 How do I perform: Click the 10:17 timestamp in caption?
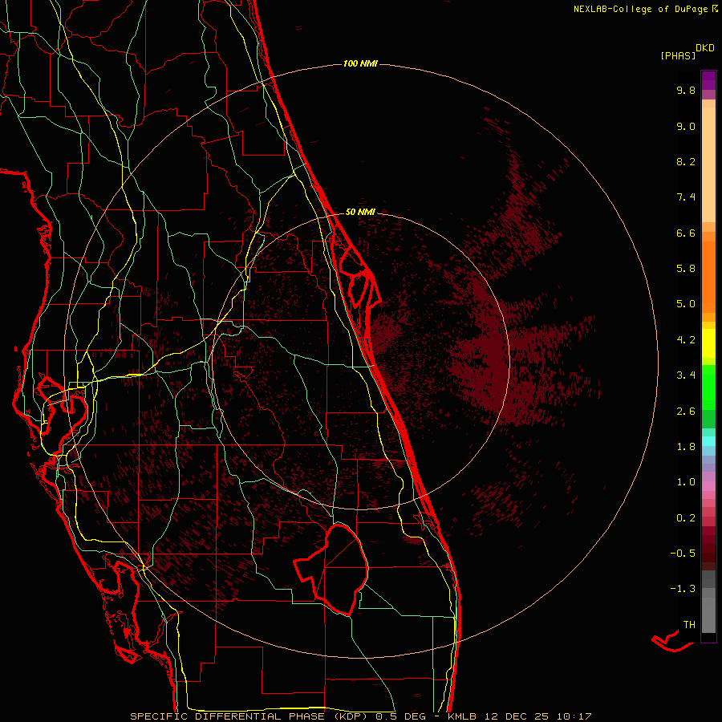click(x=574, y=716)
